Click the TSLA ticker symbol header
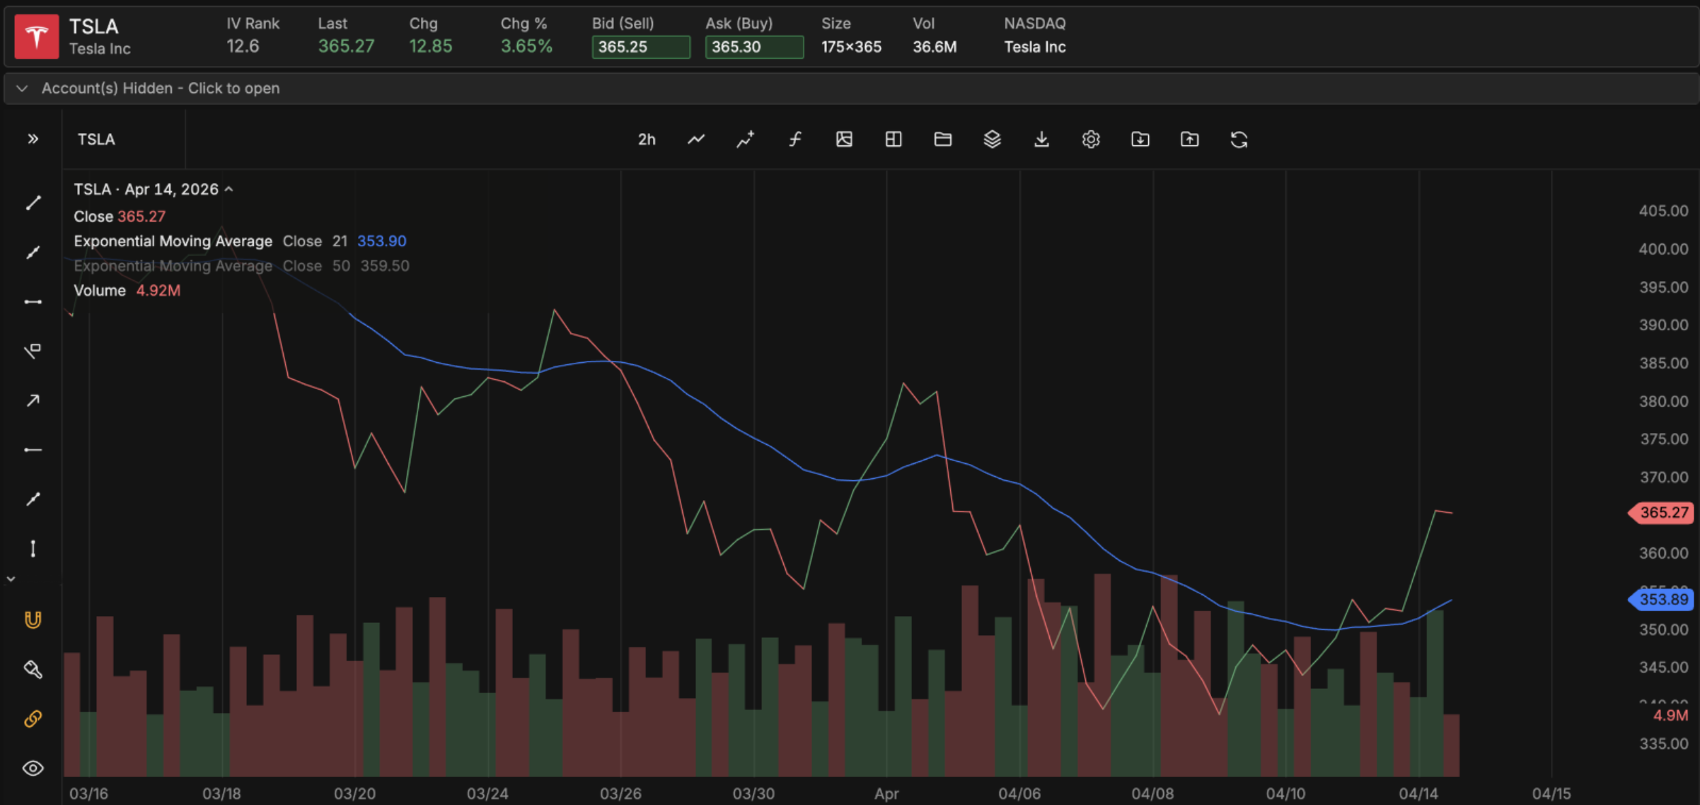Image resolution: width=1700 pixels, height=805 pixels. pos(93,27)
